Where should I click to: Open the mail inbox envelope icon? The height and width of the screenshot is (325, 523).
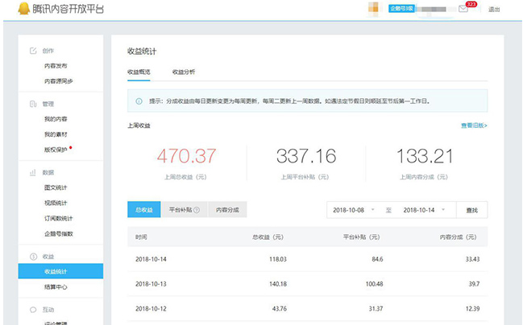point(463,10)
